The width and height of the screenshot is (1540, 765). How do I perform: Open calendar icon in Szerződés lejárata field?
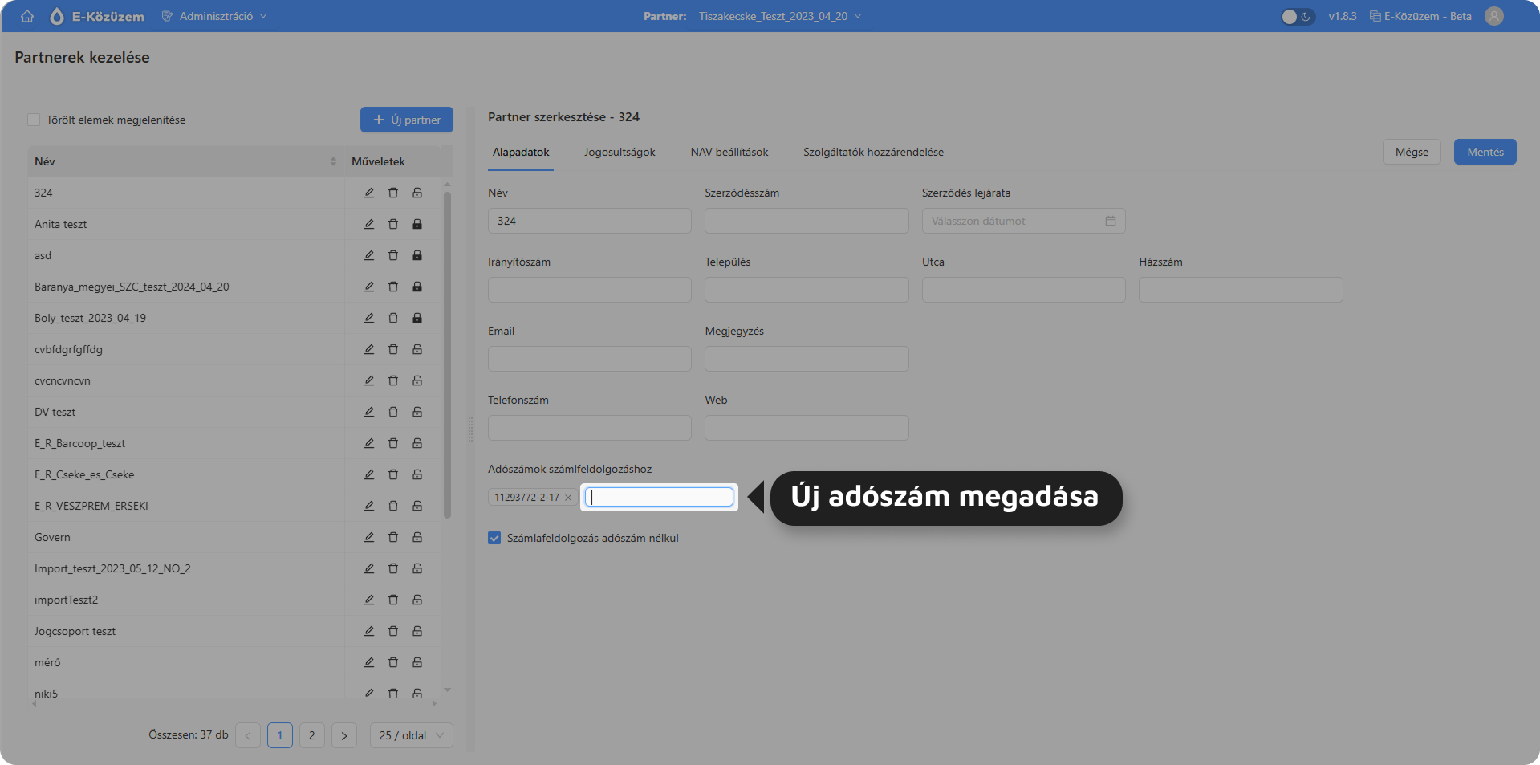(1111, 221)
